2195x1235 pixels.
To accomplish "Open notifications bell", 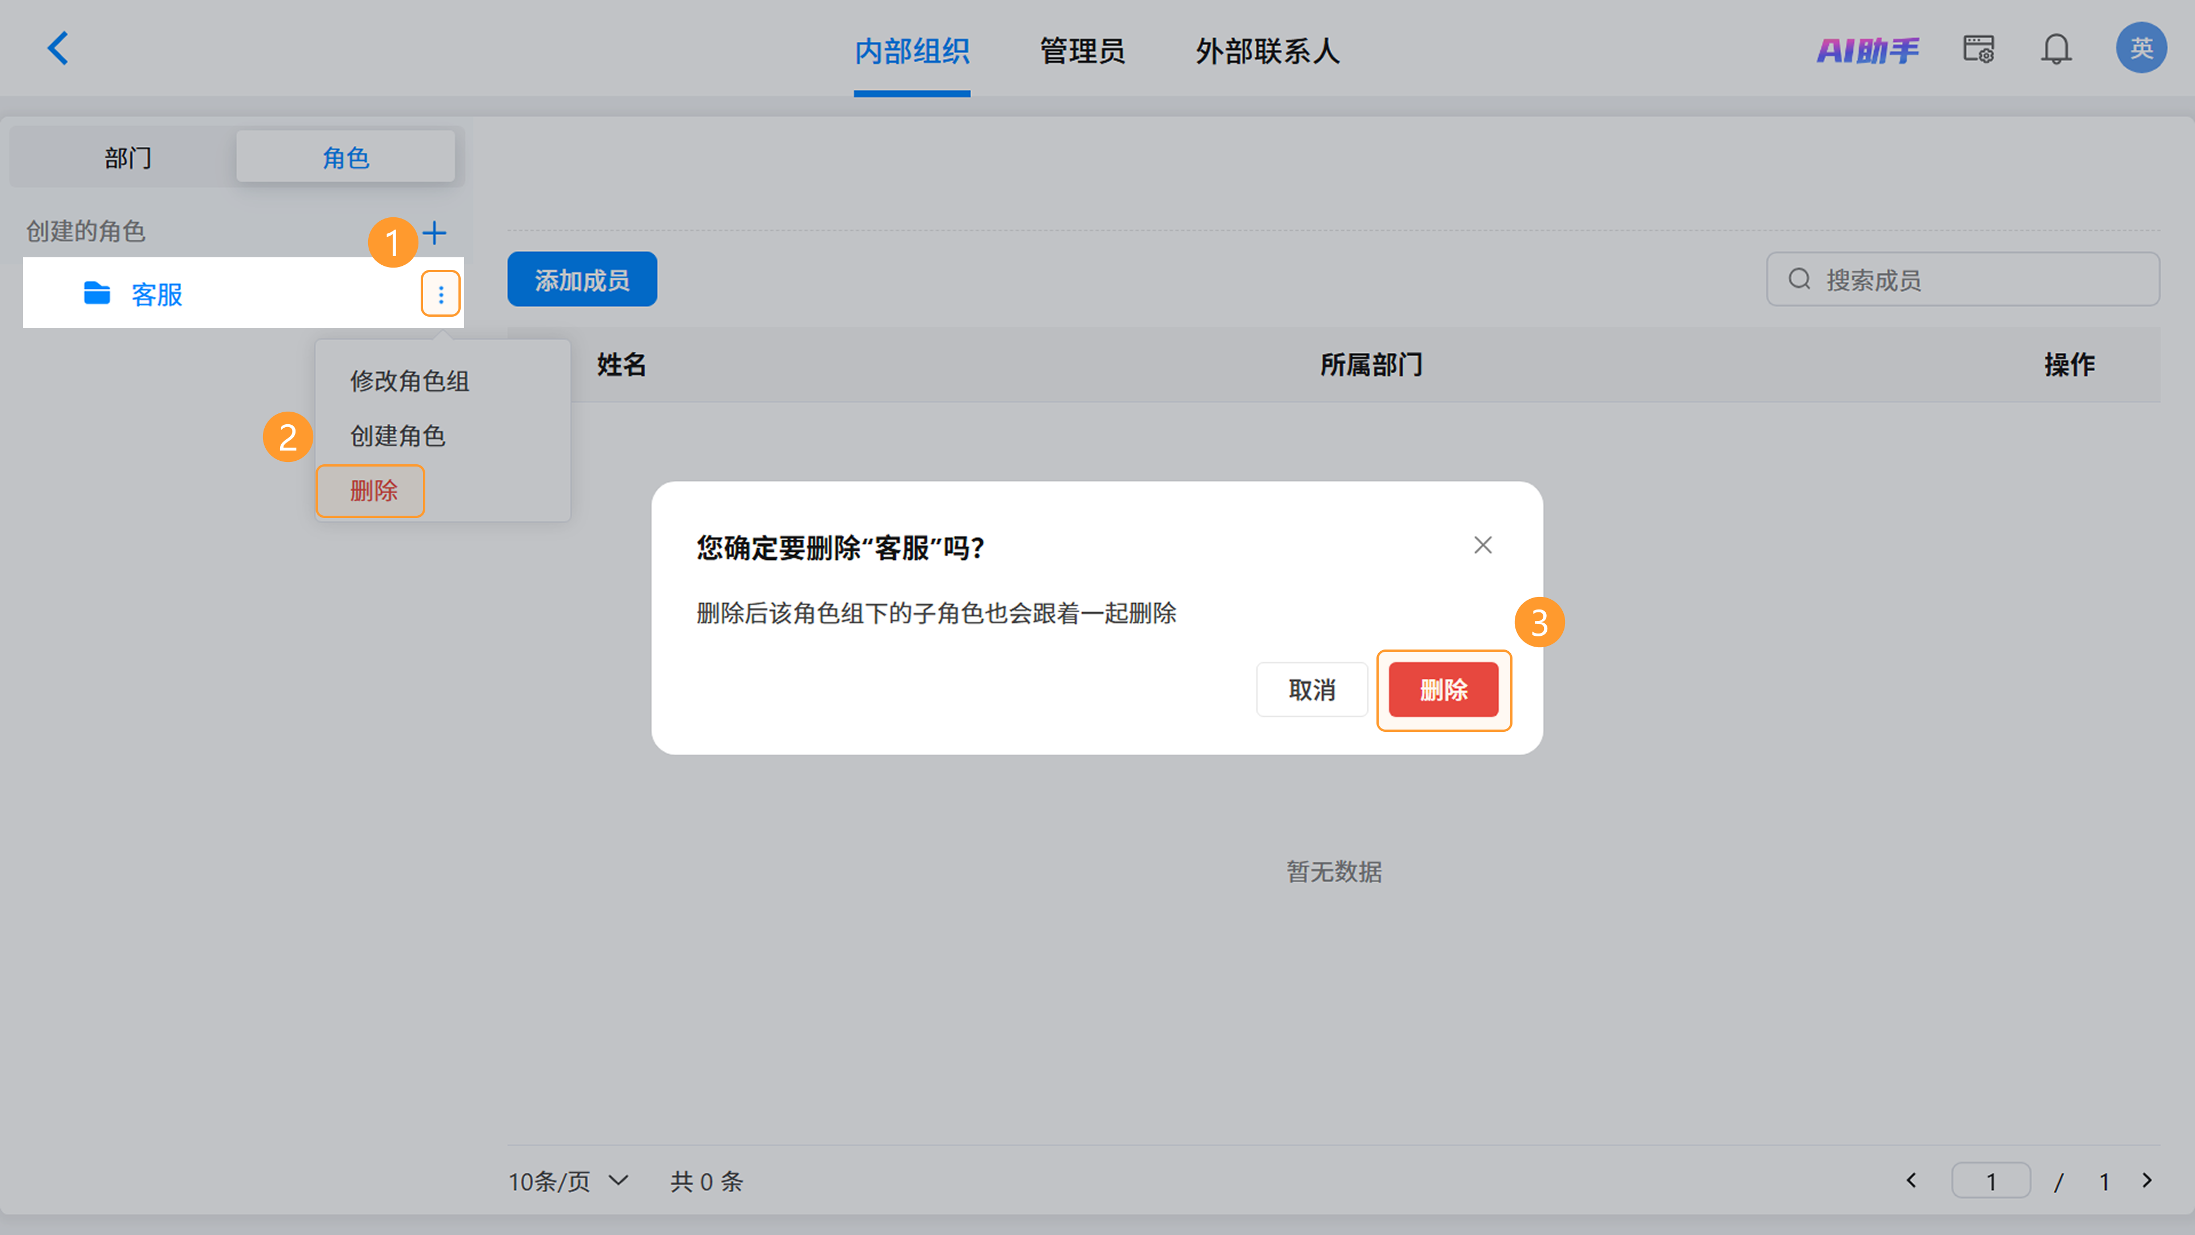I will 2056,49.
